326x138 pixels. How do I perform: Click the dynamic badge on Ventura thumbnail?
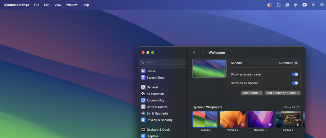(x=243, y=124)
